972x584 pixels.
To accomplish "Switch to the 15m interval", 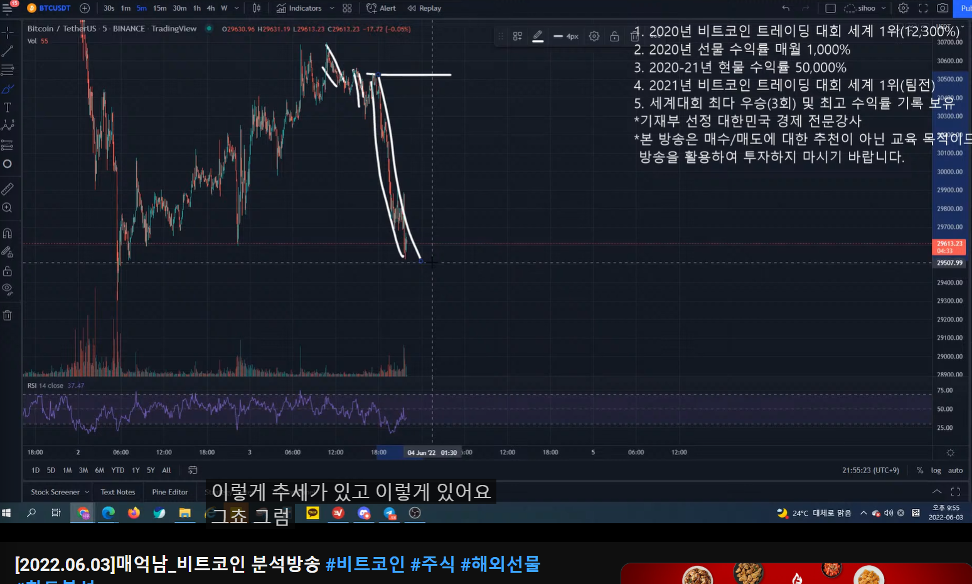I will (160, 8).
